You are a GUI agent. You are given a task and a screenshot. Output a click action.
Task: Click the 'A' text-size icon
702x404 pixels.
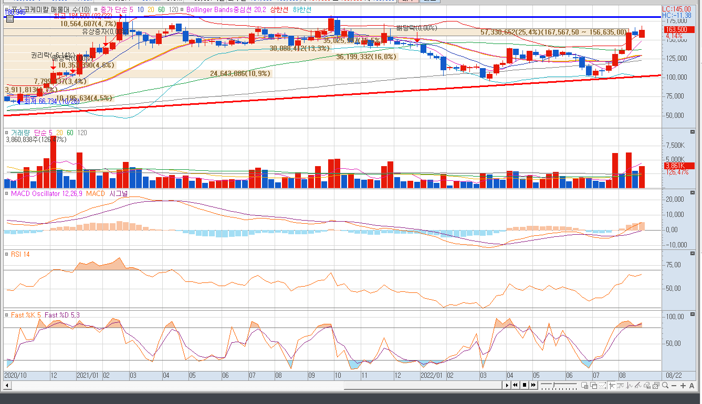(x=691, y=386)
